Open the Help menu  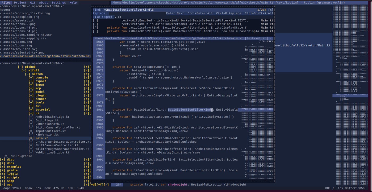tap(73, 3)
